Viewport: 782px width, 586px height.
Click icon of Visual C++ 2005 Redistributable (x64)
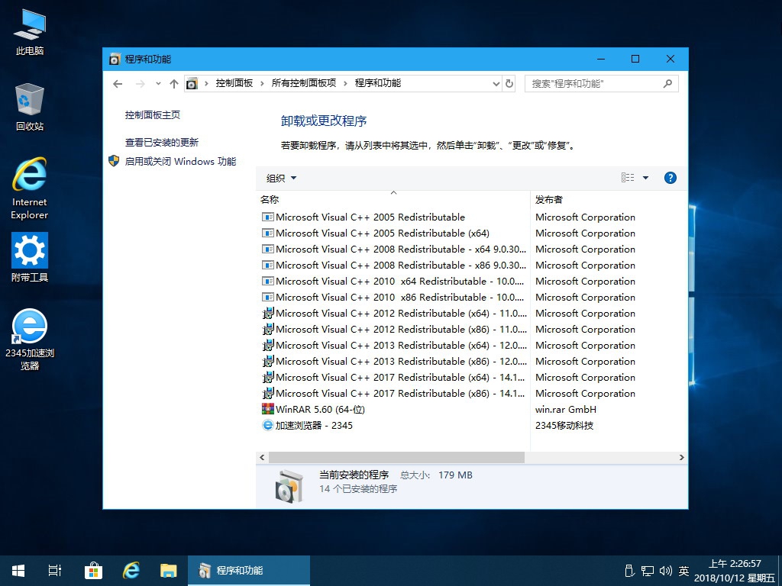(x=268, y=233)
